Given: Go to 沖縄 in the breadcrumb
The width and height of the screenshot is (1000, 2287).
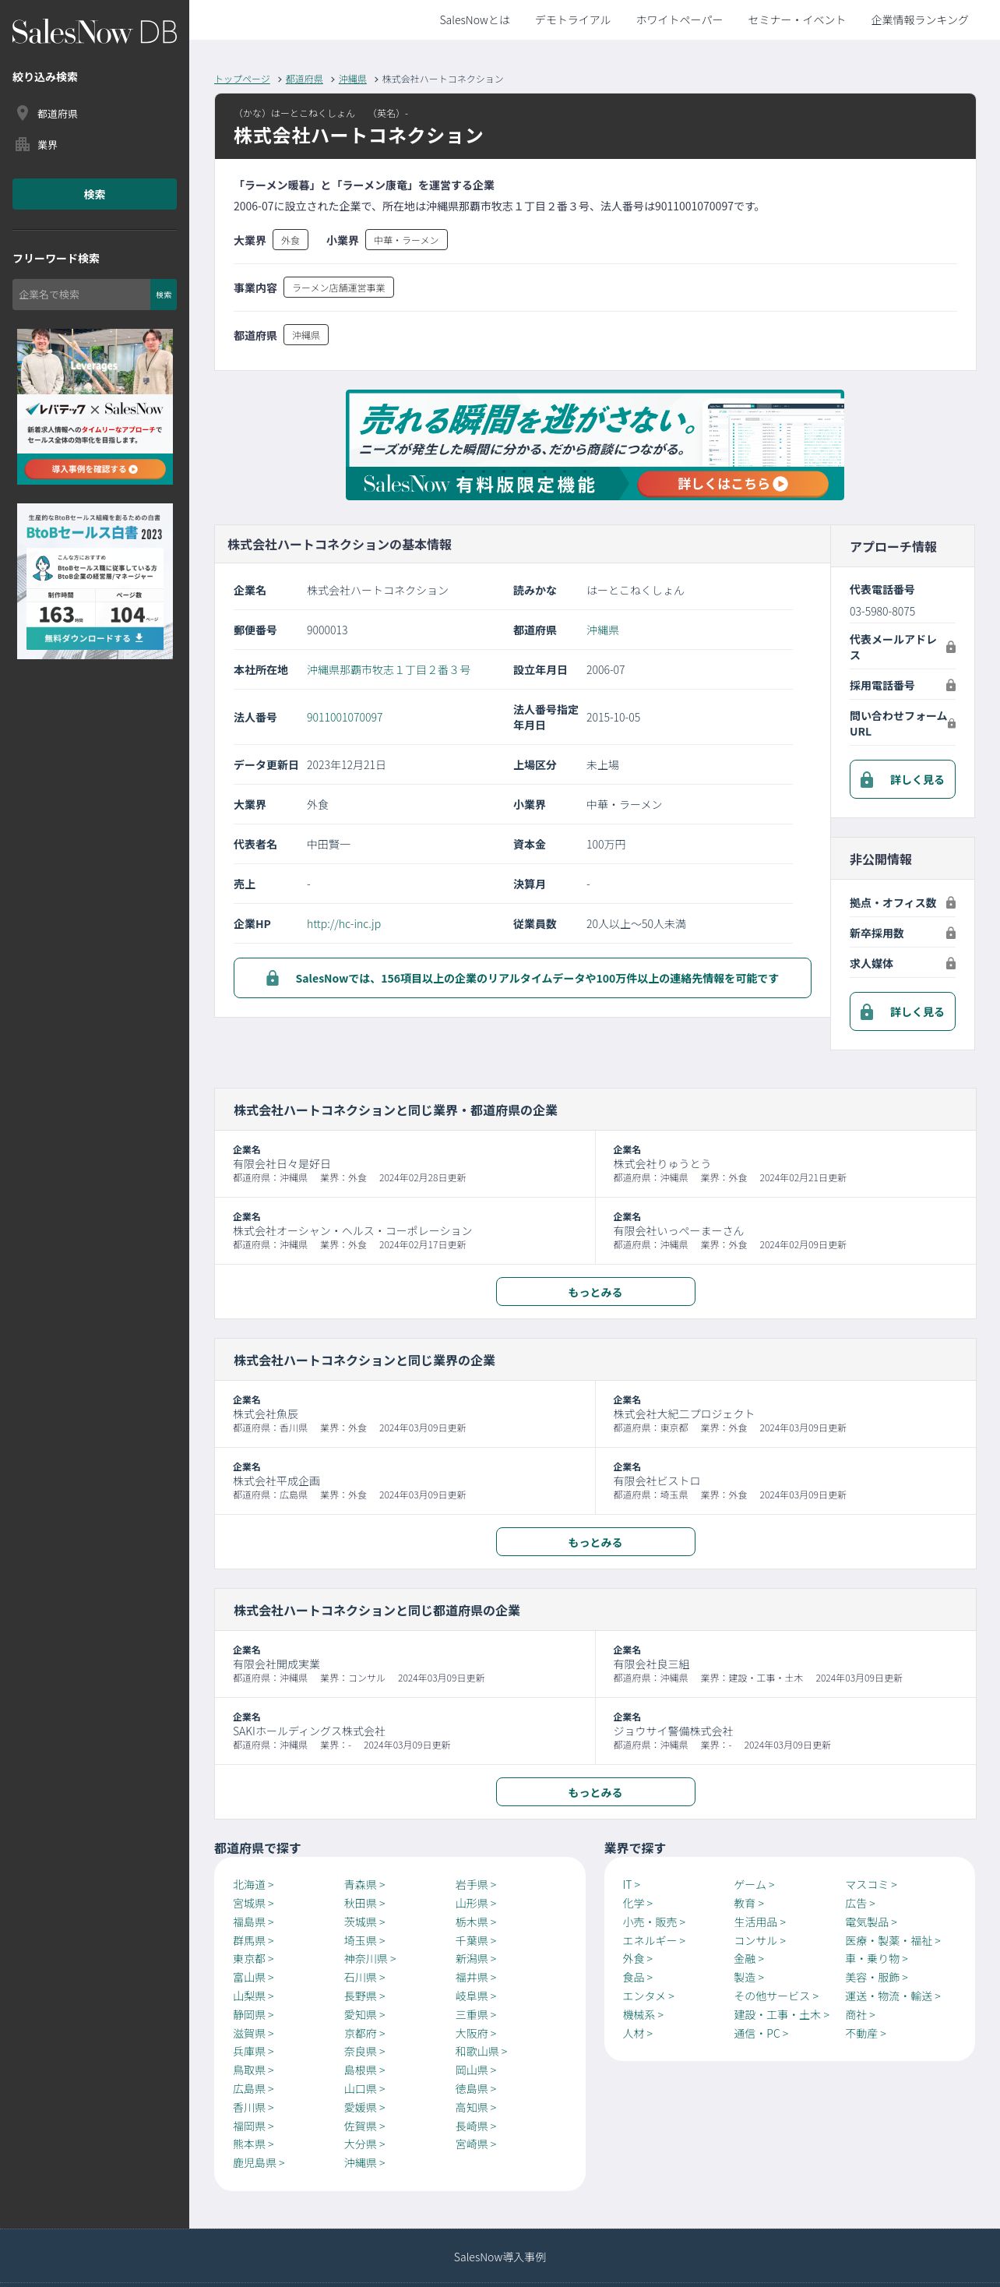Looking at the screenshot, I should point(352,79).
